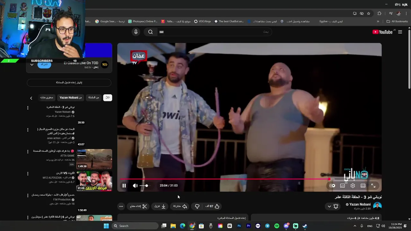Select the 'من السلسلة' filter chip

(x=93, y=98)
